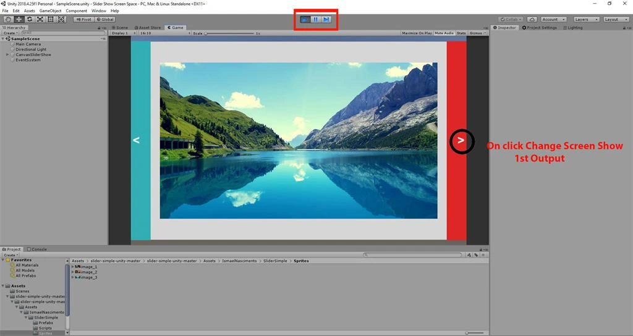The height and width of the screenshot is (336, 633).
Task: Open the GameObject menu
Action: coord(51,11)
